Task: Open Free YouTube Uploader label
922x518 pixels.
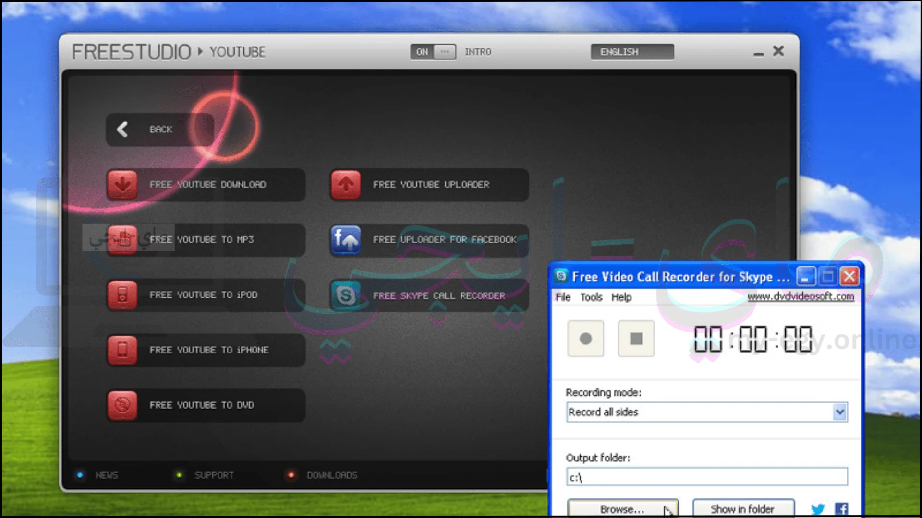Action: click(x=431, y=185)
